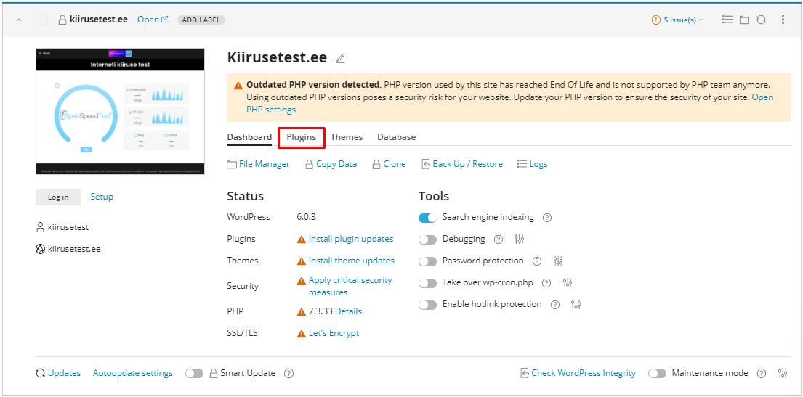
Task: Open help icon for Password protection
Action: coord(537,261)
